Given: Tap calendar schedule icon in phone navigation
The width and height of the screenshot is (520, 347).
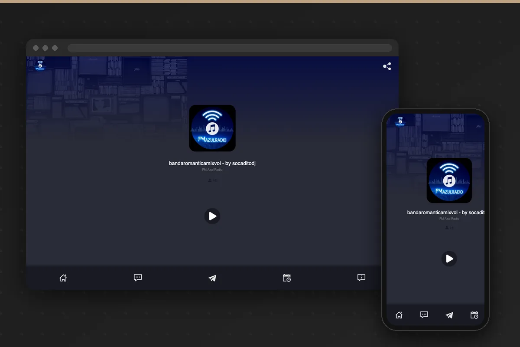Looking at the screenshot, I should click(474, 315).
